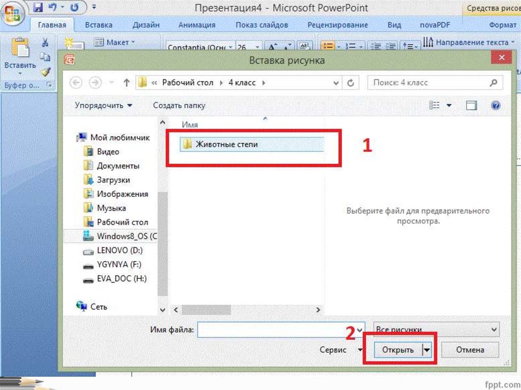Undo the last action in quick access toolbar
Screen dimensions: 521x390
click(x=52, y=7)
